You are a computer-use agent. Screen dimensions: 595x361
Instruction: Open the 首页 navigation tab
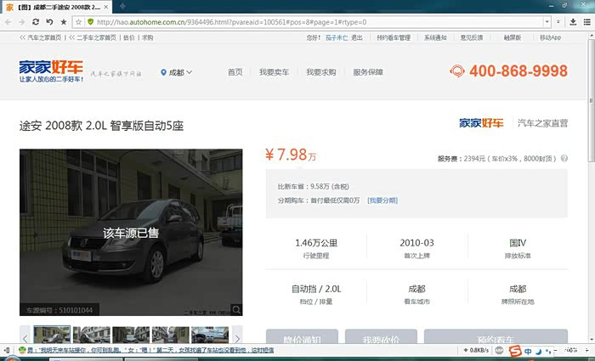[x=235, y=72]
